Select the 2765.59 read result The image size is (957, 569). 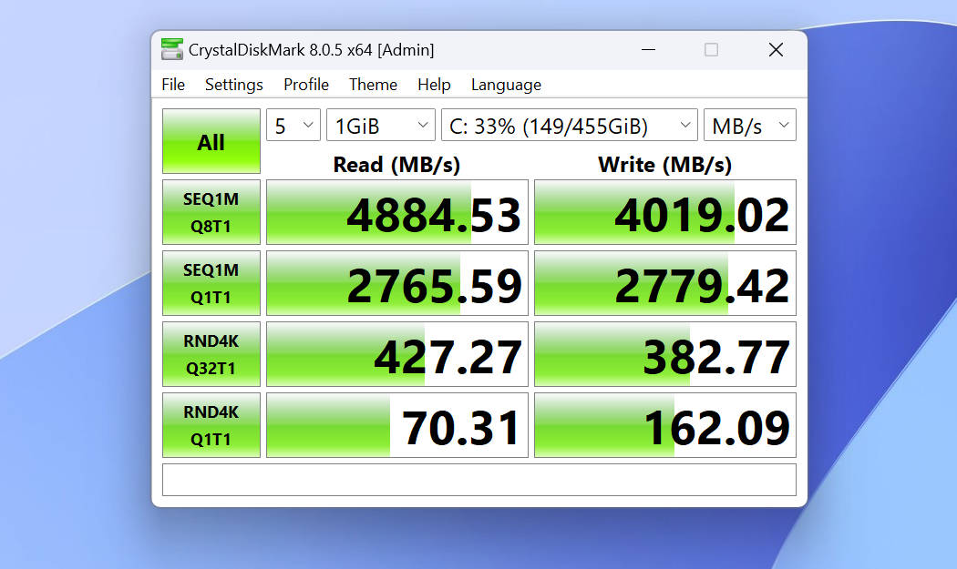click(x=397, y=283)
